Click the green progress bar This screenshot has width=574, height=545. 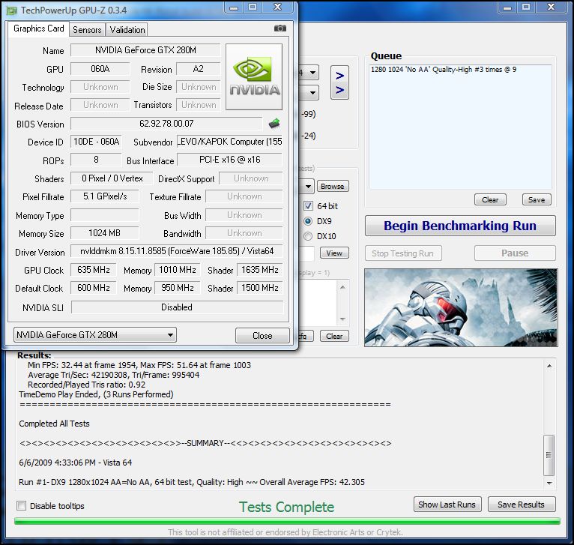pyautogui.click(x=287, y=521)
